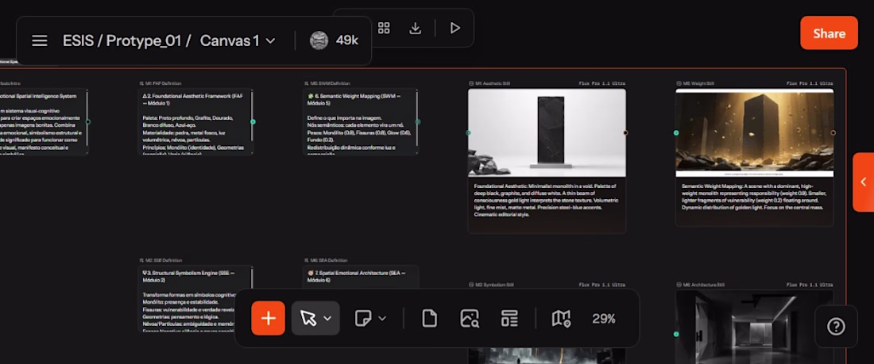
Task: Click the template layout list icon
Action: point(509,318)
